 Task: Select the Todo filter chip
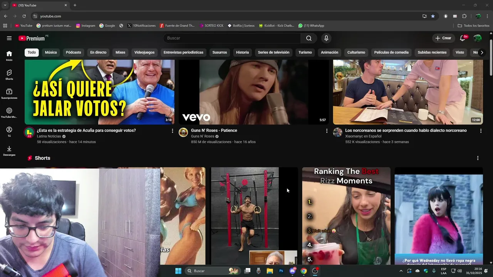(x=32, y=52)
